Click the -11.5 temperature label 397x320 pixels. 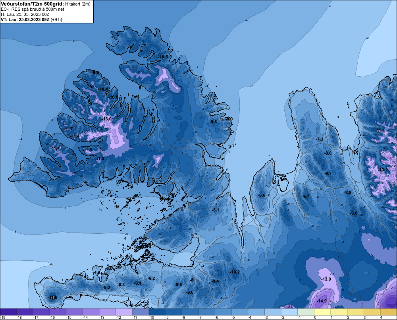(87, 150)
